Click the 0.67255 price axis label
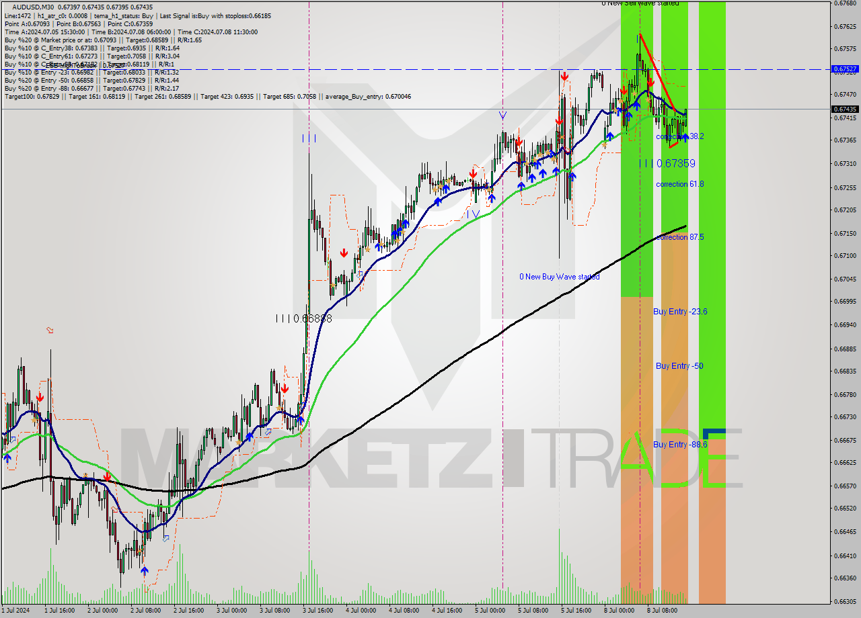 pyautogui.click(x=845, y=187)
